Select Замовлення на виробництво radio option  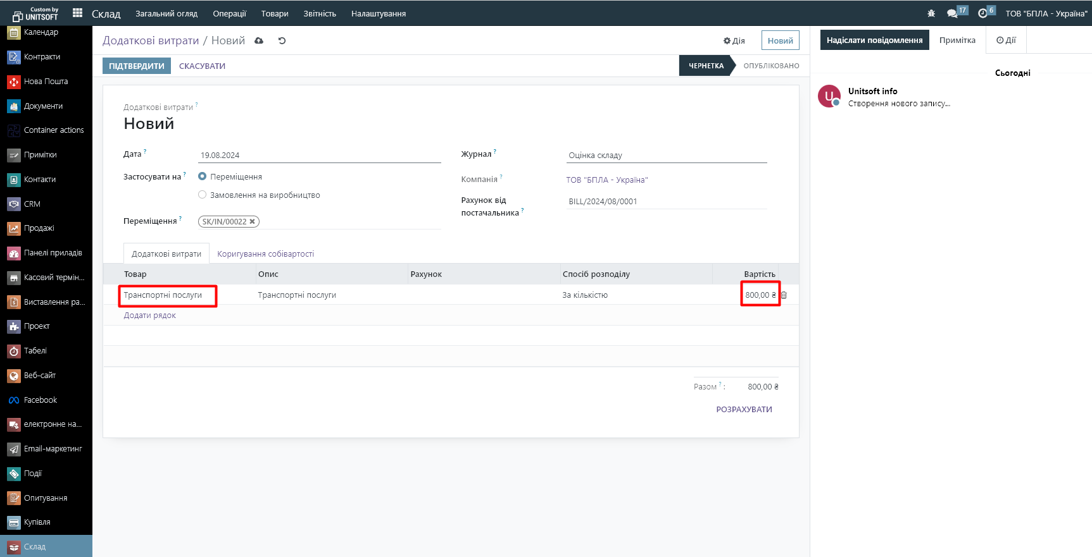click(203, 195)
